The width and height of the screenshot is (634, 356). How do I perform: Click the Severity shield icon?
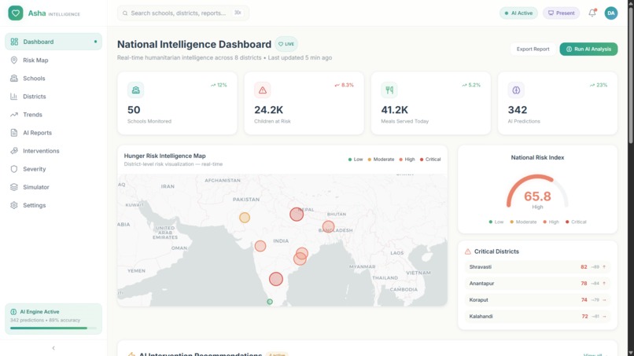(14, 169)
